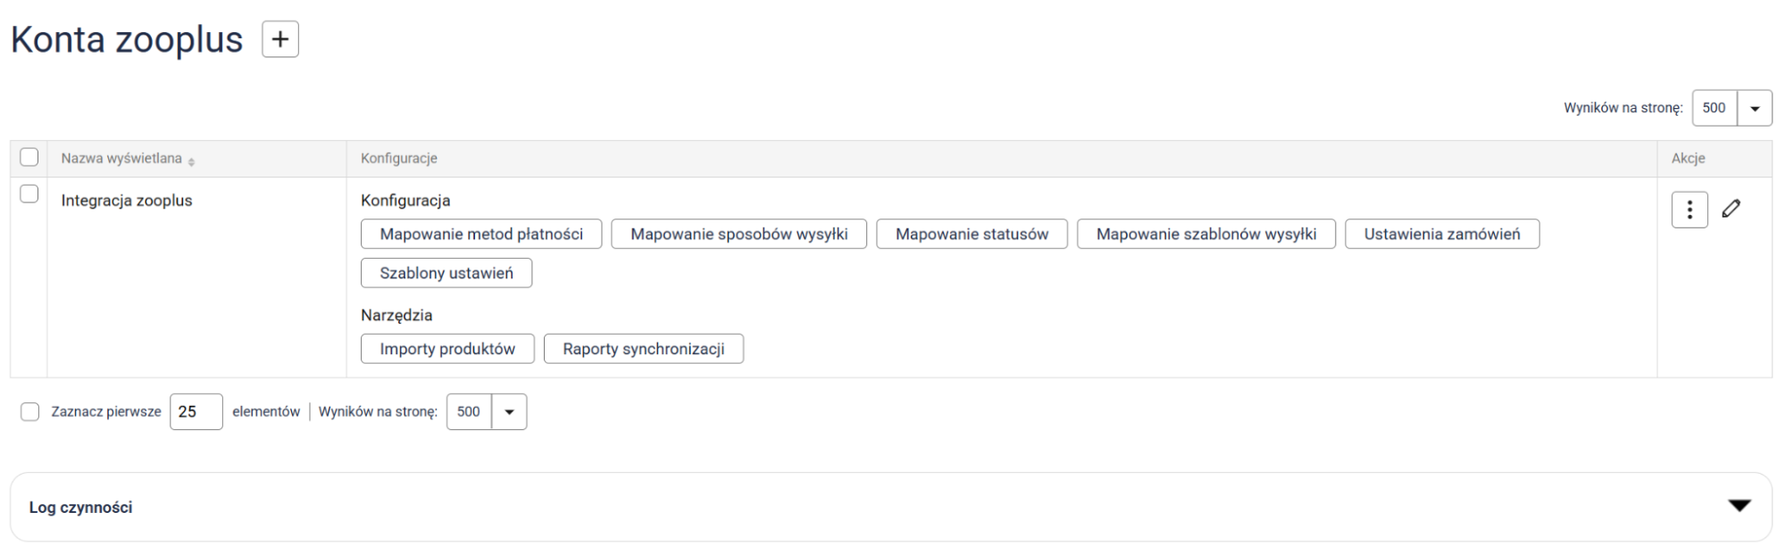This screenshot has height=554, width=1785.
Task: Open Szablony ustawień
Action: pyautogui.click(x=446, y=273)
